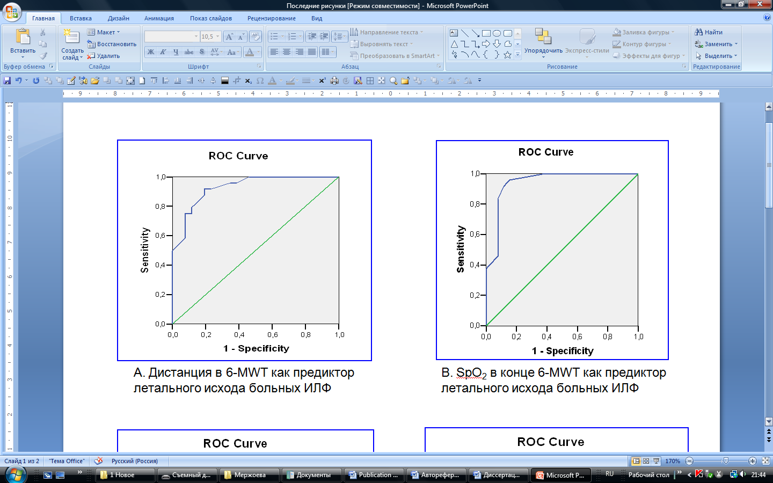Click the Восстановить button
This screenshot has height=483, width=773.
coord(112,44)
